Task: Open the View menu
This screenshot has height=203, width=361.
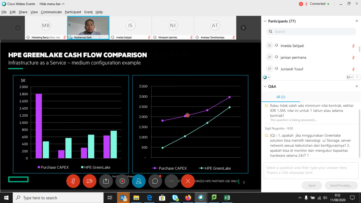Action: (x=34, y=12)
